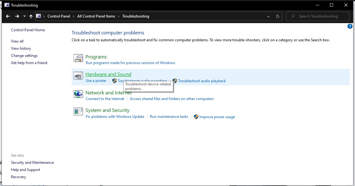Click the Hardware and Sound category icon
Screen dimensions: 355x186
click(78, 76)
